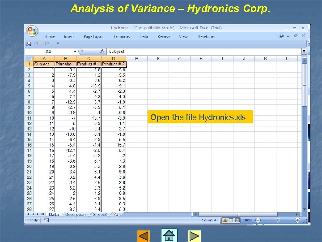Click Placebo cell with value 8.3

[x=65, y=209]
